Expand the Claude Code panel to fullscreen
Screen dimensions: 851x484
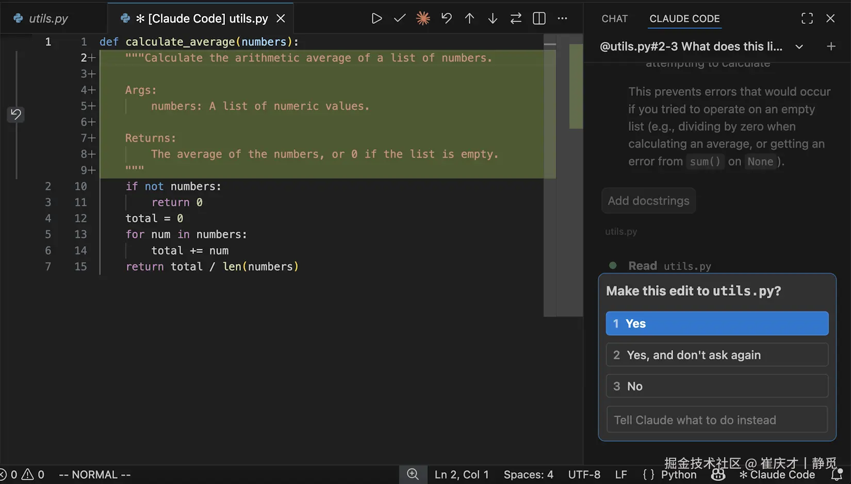coord(807,18)
